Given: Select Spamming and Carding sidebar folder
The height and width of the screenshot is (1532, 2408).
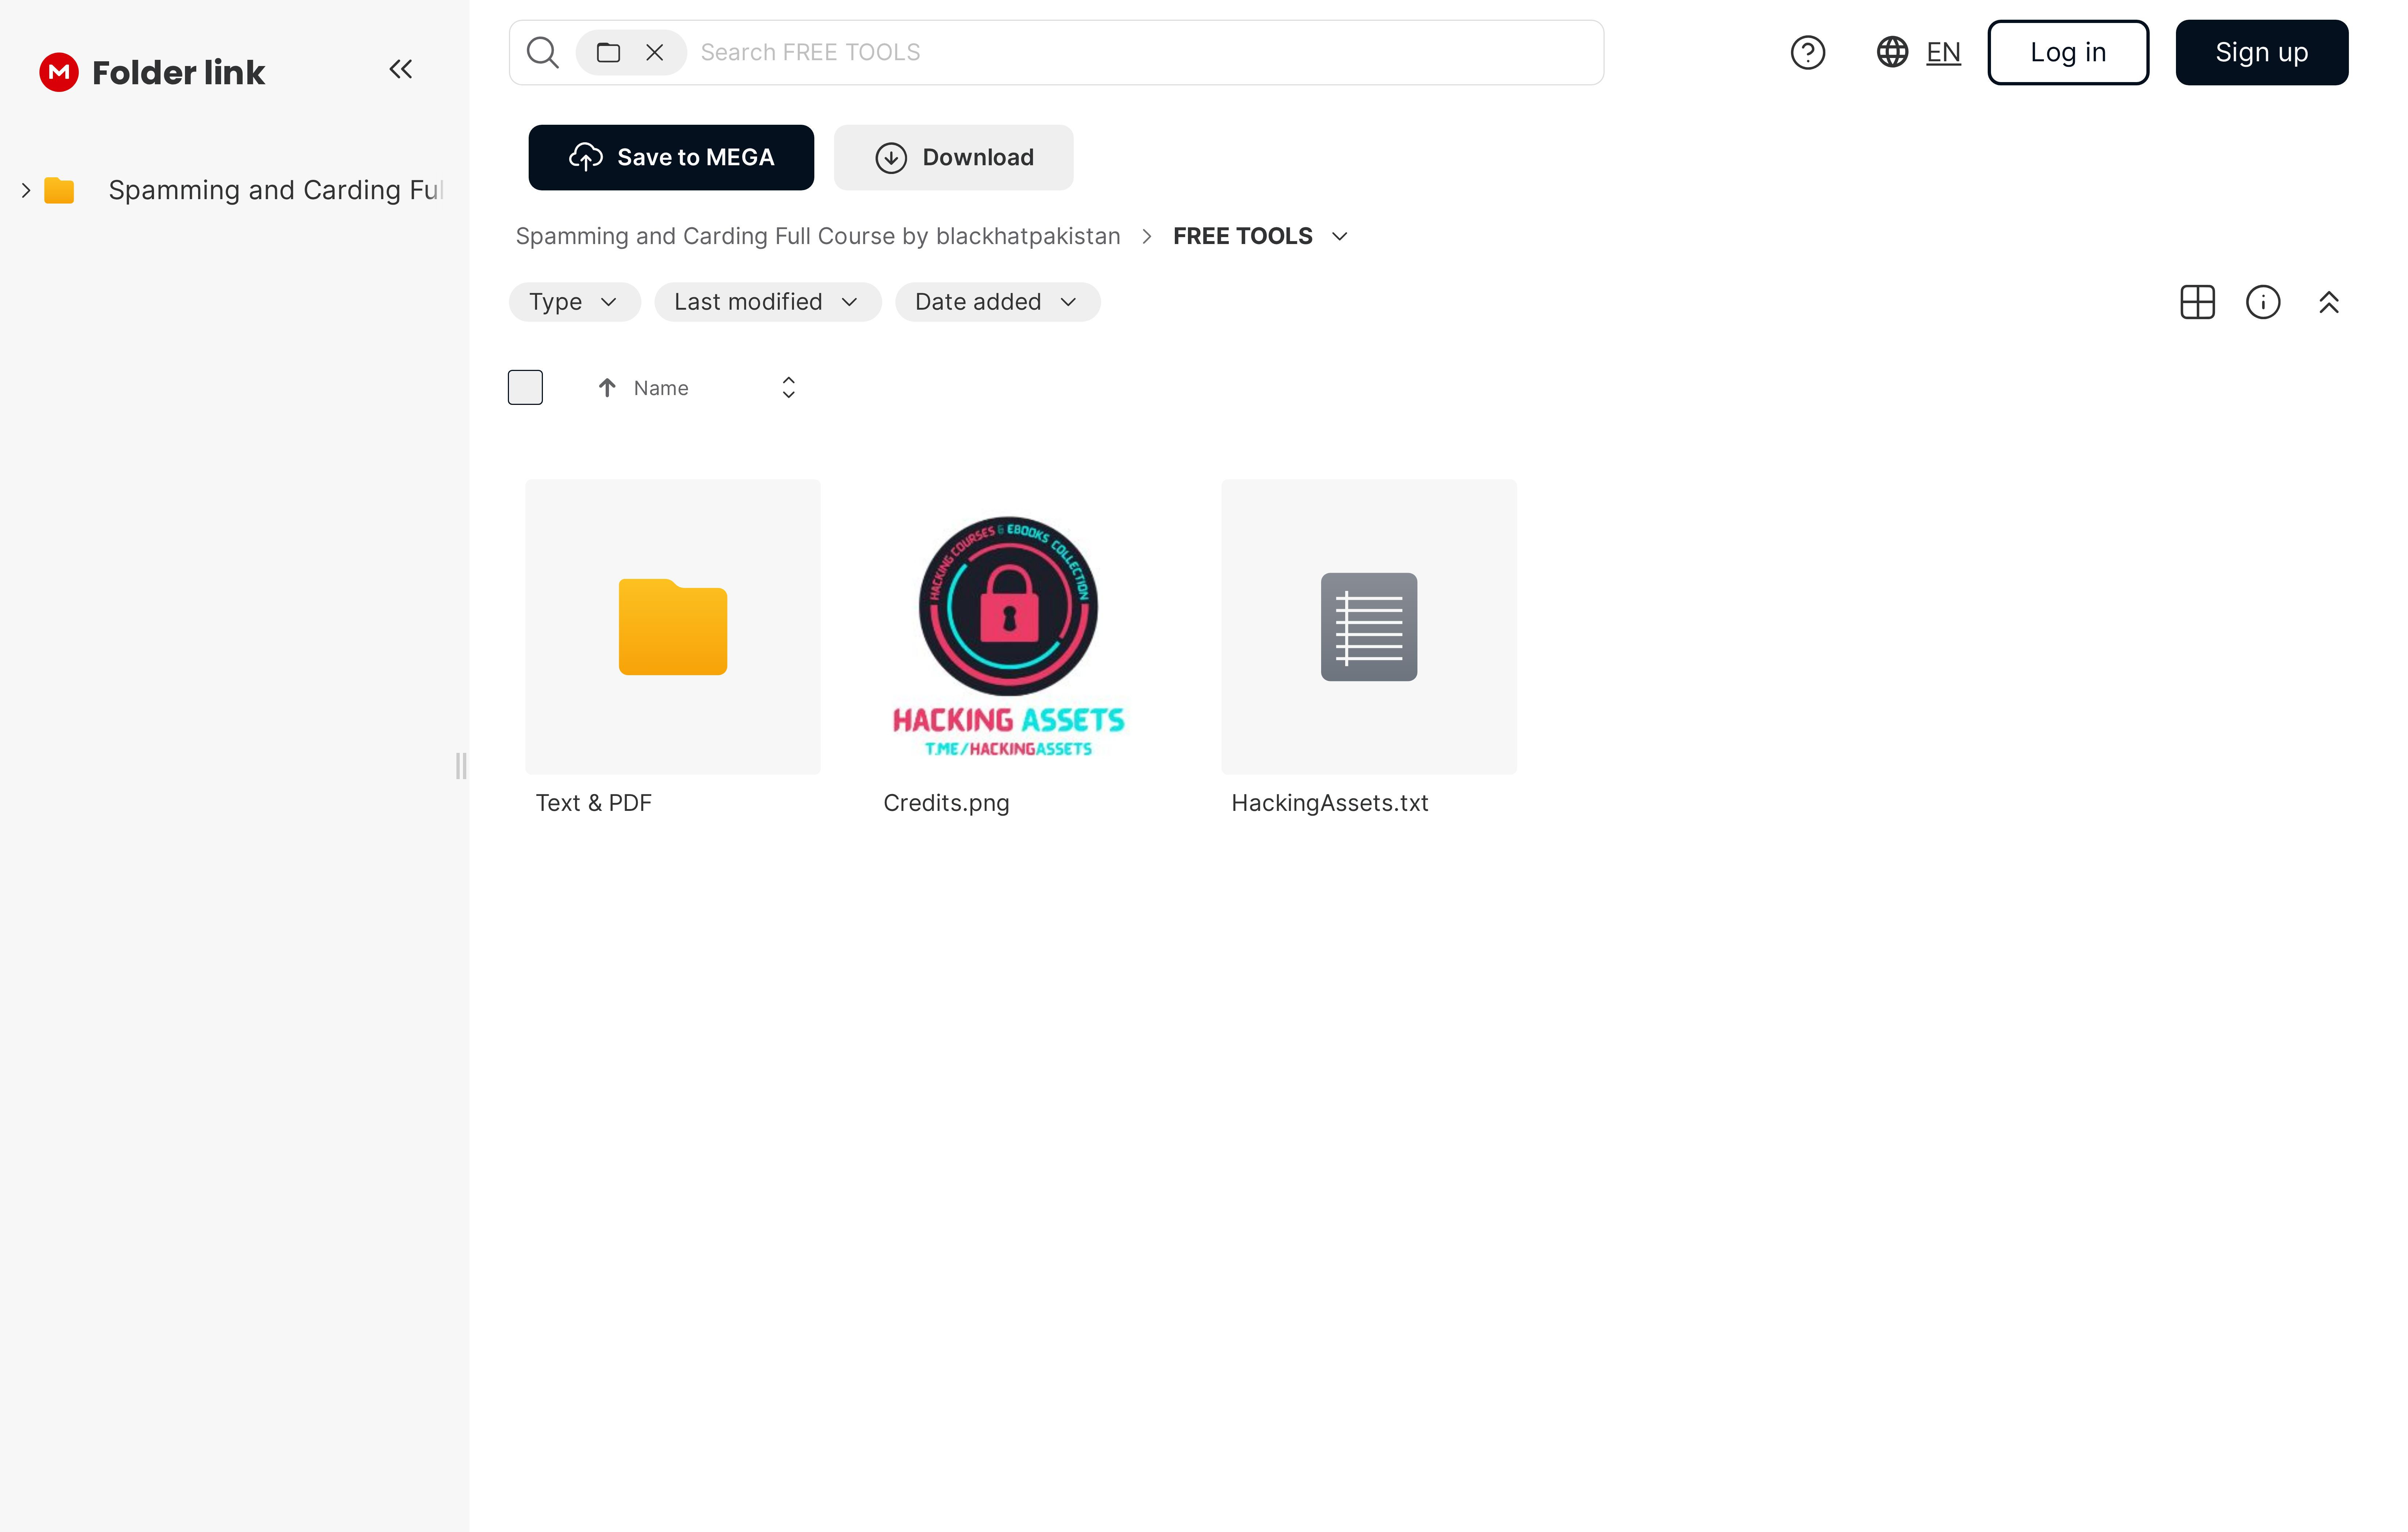Looking at the screenshot, I should (x=276, y=190).
